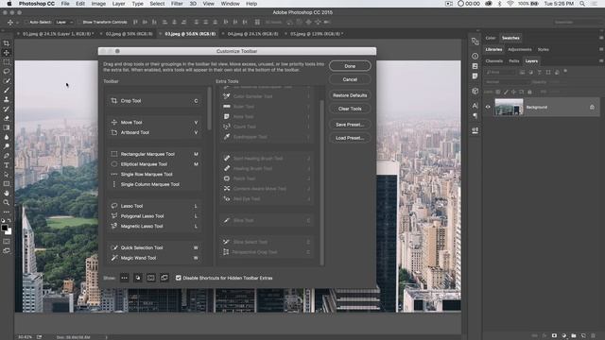
Task: Select the History Brush tool in left toolbar
Action: pos(7,110)
